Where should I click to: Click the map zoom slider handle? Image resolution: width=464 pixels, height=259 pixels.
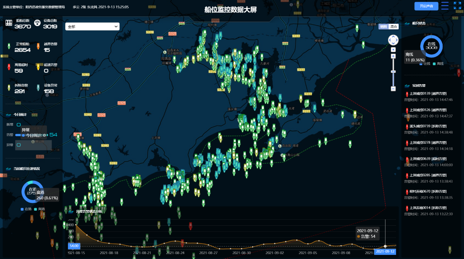pyautogui.click(x=393, y=71)
